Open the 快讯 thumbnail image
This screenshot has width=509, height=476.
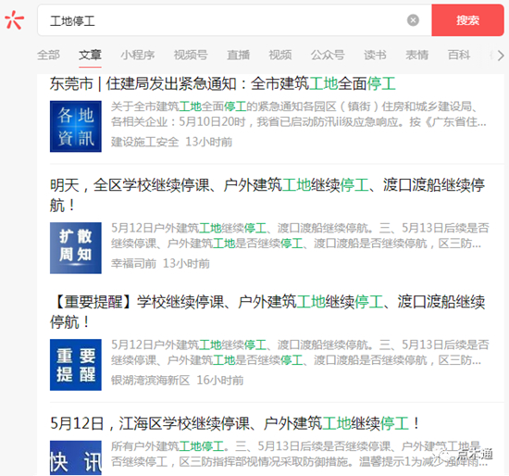point(76,457)
